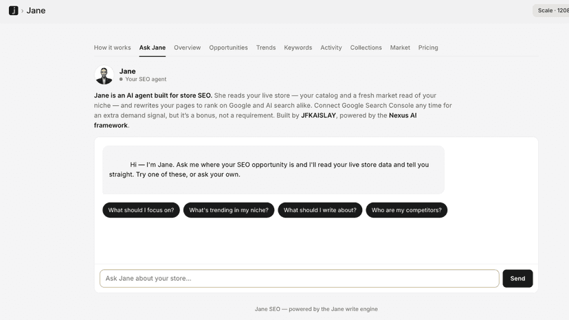Click the footer 'Jane SEO — powered by' text
The width and height of the screenshot is (569, 320).
click(x=316, y=309)
